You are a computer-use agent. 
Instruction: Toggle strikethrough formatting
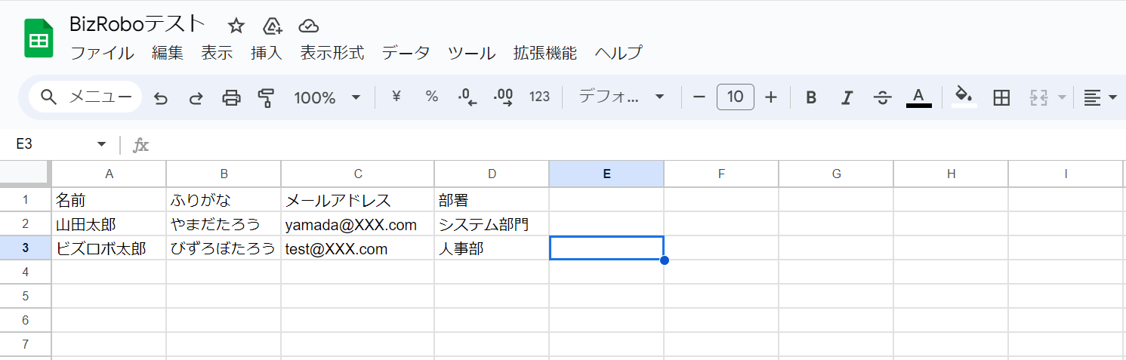[x=882, y=97]
